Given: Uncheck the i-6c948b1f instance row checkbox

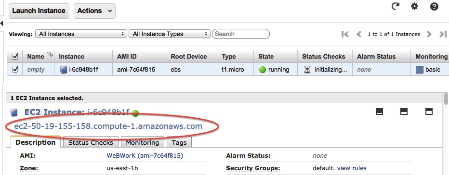Looking at the screenshot, I should [15, 69].
